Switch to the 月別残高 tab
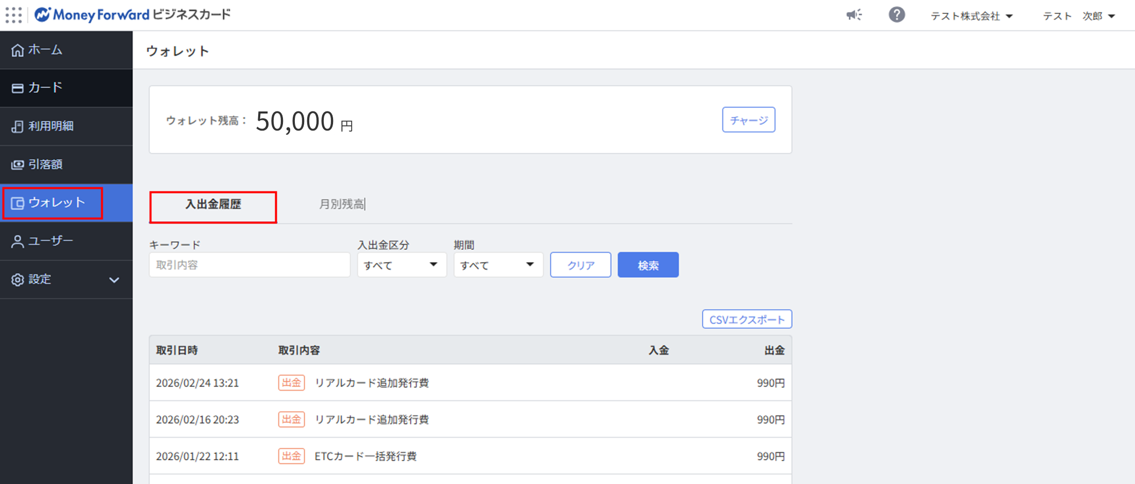The image size is (1135, 484). pos(341,205)
